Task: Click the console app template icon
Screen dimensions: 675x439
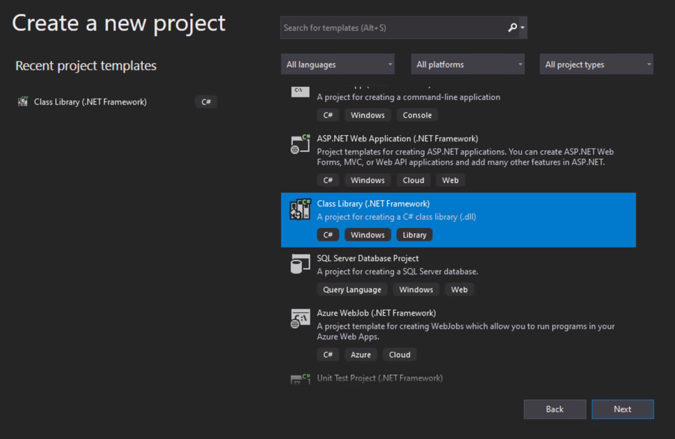Action: [300, 92]
